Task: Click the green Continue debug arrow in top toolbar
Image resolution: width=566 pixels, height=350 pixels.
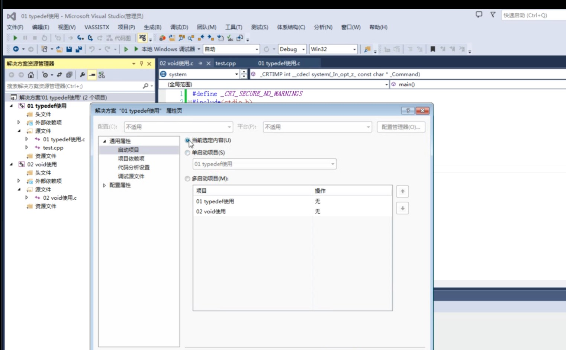Action: tap(15, 38)
